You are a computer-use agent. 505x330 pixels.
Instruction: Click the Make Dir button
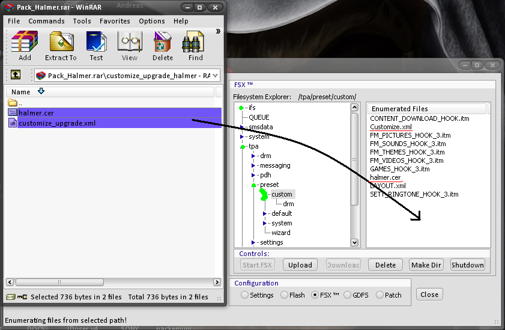coord(426,265)
